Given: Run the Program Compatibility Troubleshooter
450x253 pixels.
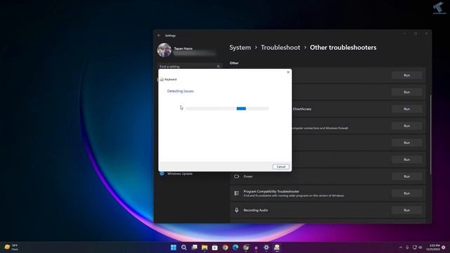Looking at the screenshot, I should click(x=406, y=193).
